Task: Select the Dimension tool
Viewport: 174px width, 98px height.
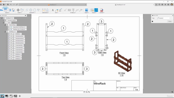Action: (44, 10)
